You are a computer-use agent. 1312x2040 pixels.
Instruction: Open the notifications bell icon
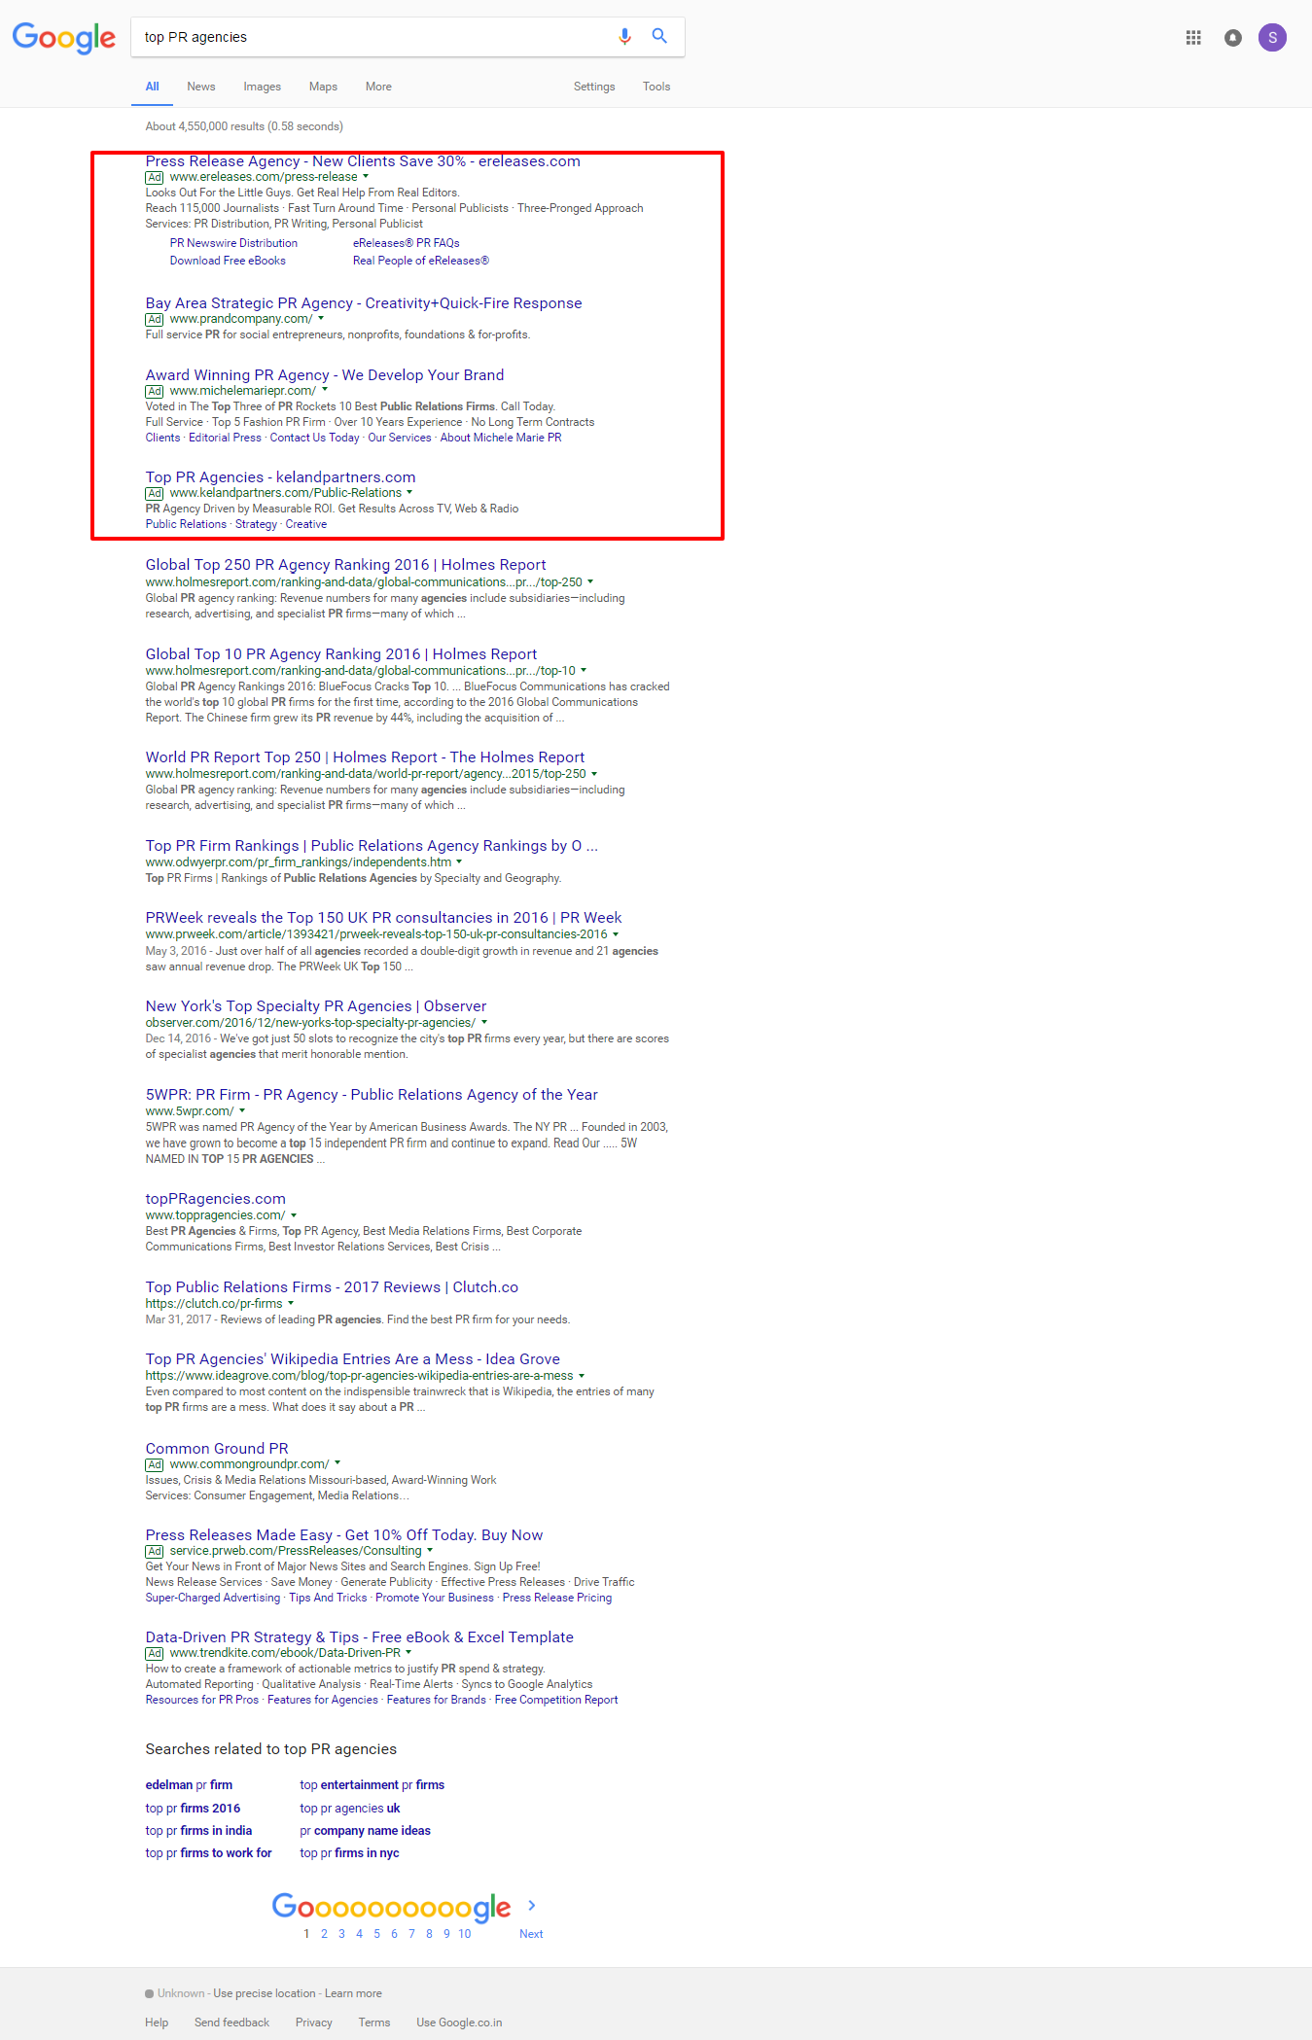pos(1233,38)
